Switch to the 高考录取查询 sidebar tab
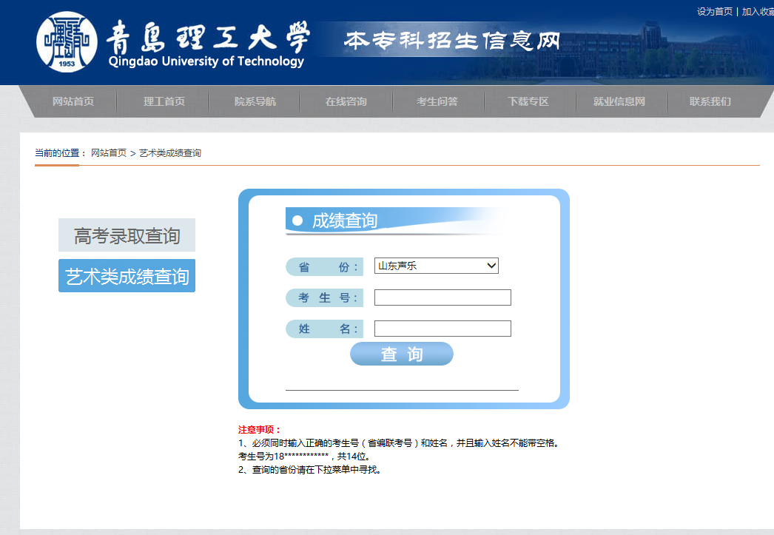The height and width of the screenshot is (535, 774). click(127, 236)
